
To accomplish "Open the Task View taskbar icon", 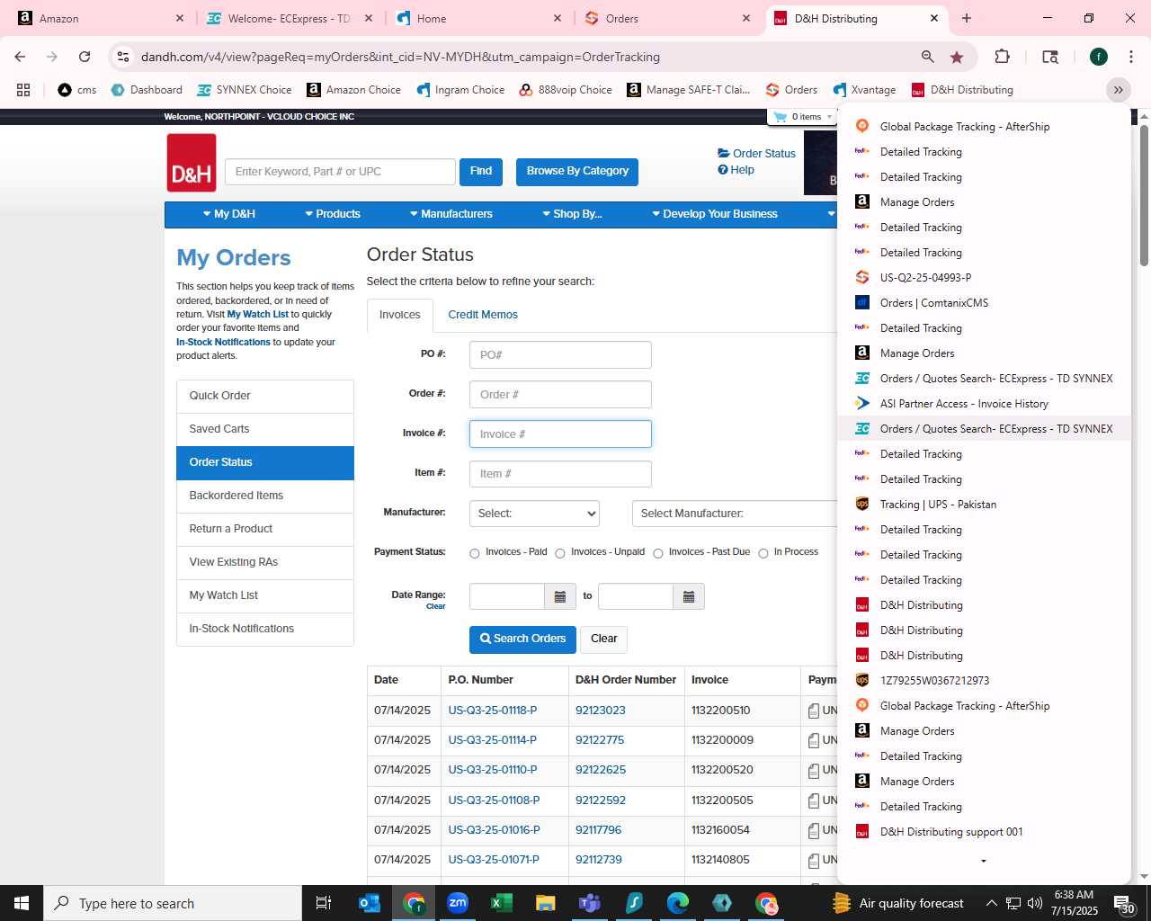I will coord(324,903).
